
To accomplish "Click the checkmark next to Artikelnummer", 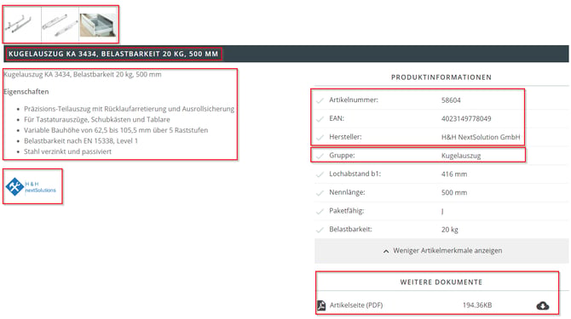I will click(320, 100).
